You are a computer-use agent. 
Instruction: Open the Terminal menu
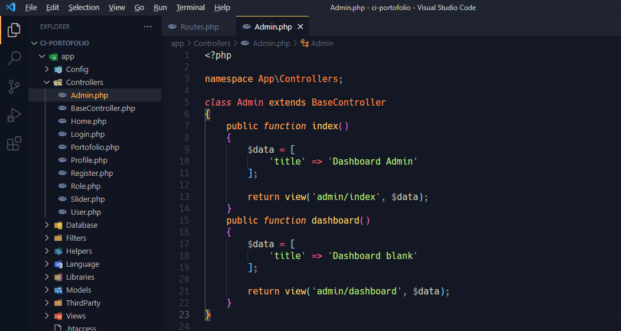pyautogui.click(x=191, y=8)
